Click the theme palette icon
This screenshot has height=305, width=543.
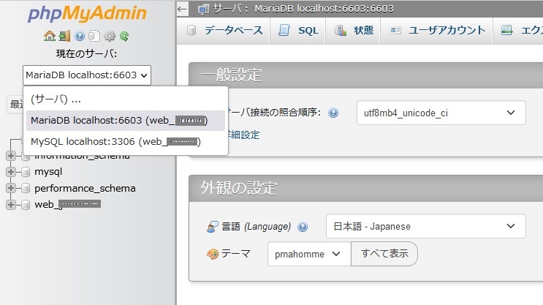212,254
